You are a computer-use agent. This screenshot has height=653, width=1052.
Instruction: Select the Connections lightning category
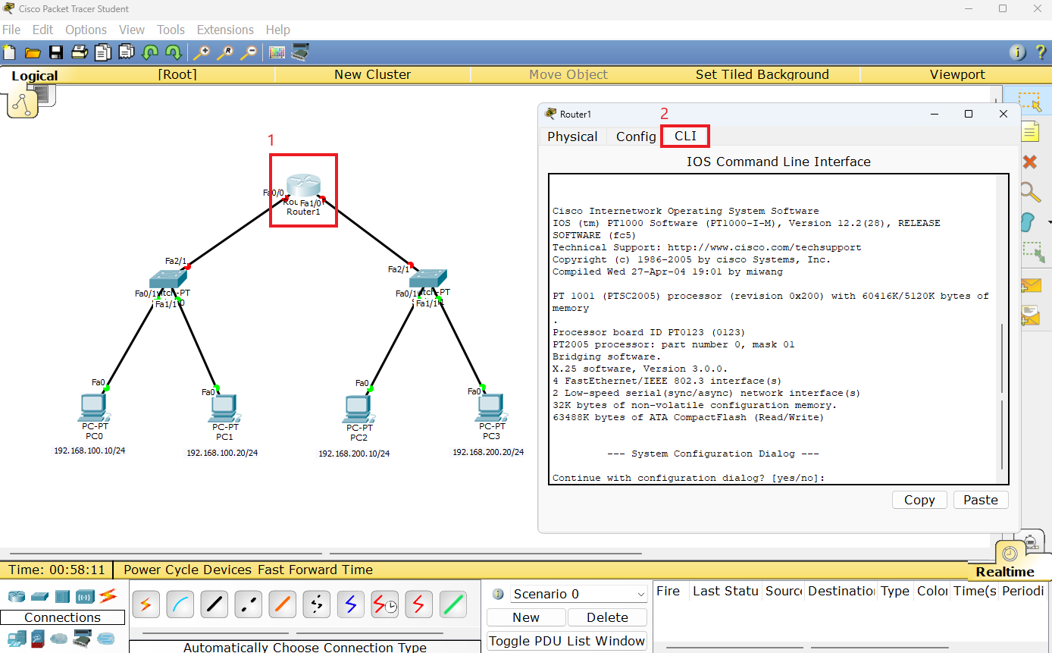[108, 596]
